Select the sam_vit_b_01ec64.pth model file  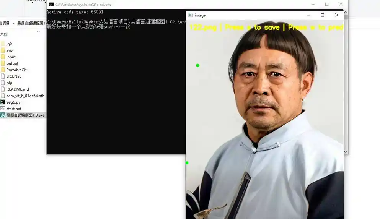[x=25, y=96]
